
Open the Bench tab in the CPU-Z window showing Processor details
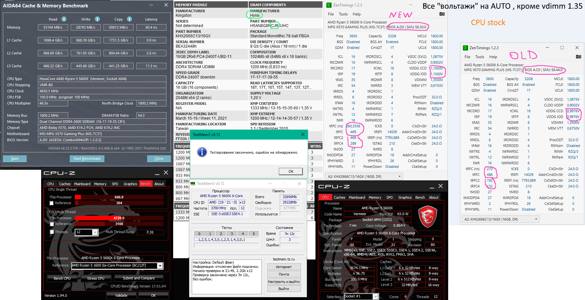[420, 197]
